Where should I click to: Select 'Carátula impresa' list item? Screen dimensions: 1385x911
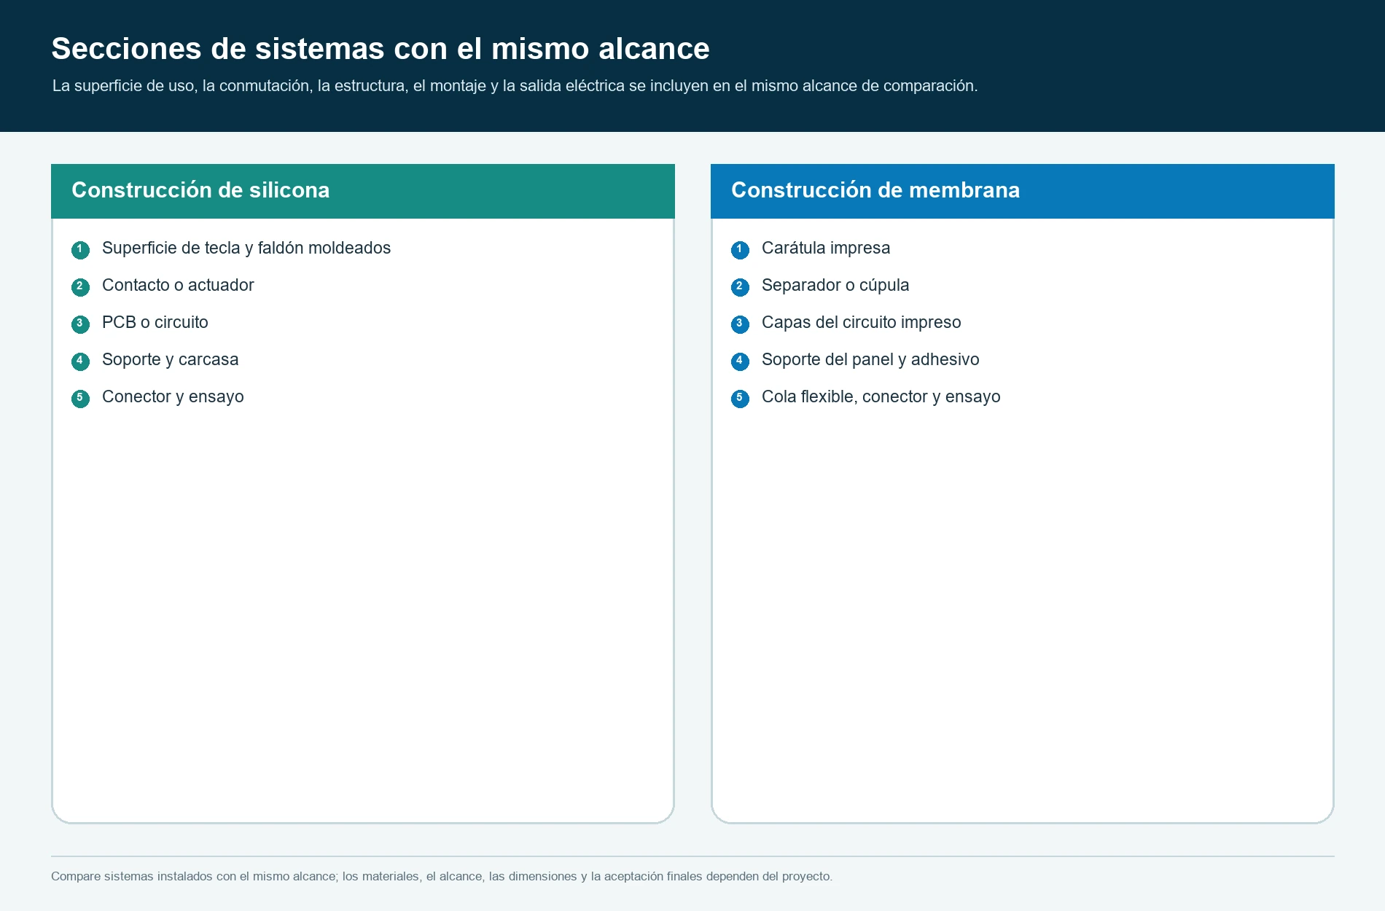[826, 249]
